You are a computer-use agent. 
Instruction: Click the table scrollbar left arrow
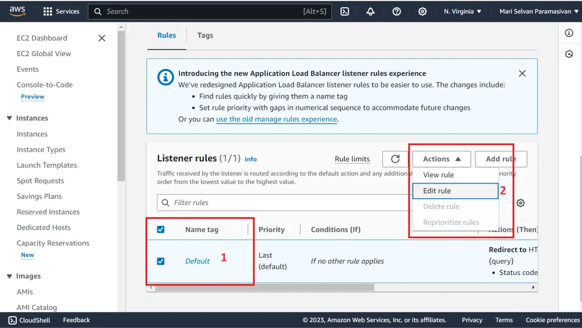click(150, 288)
